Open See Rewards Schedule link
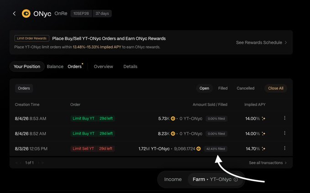This screenshot has height=193, width=310. coord(261,42)
